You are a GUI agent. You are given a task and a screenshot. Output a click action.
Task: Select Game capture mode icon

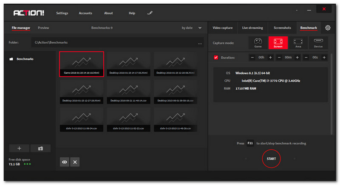pos(258,43)
